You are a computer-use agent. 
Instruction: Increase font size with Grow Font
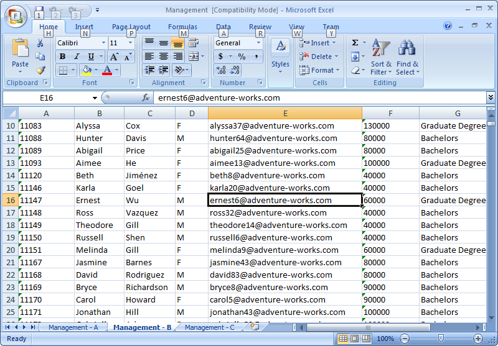coord(114,57)
